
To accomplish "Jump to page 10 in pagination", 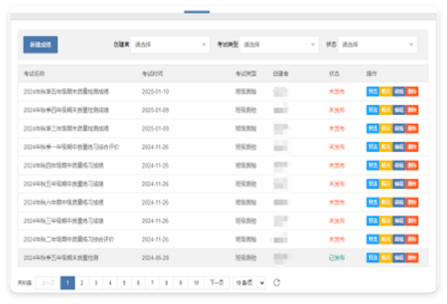I will pyautogui.click(x=195, y=282).
